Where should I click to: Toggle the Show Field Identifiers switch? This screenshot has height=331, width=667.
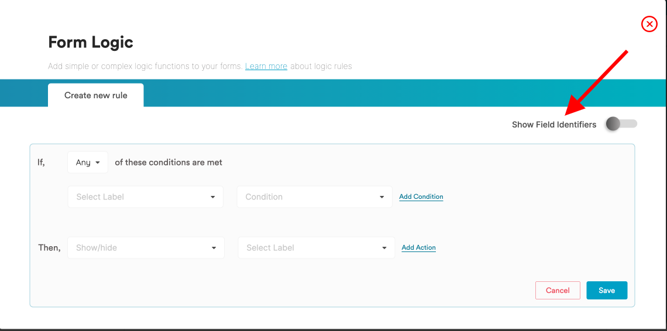621,124
